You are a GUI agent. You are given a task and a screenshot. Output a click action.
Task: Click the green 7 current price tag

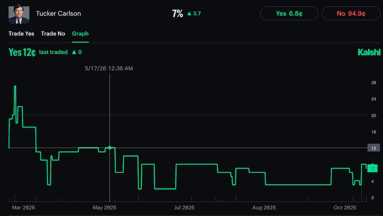coord(372,169)
